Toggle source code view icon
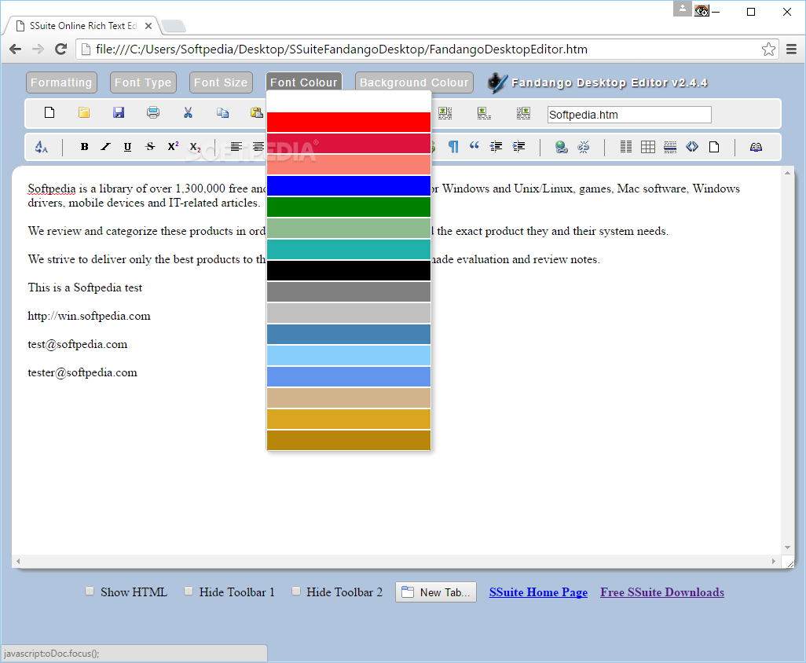The width and height of the screenshot is (806, 663). click(x=692, y=147)
